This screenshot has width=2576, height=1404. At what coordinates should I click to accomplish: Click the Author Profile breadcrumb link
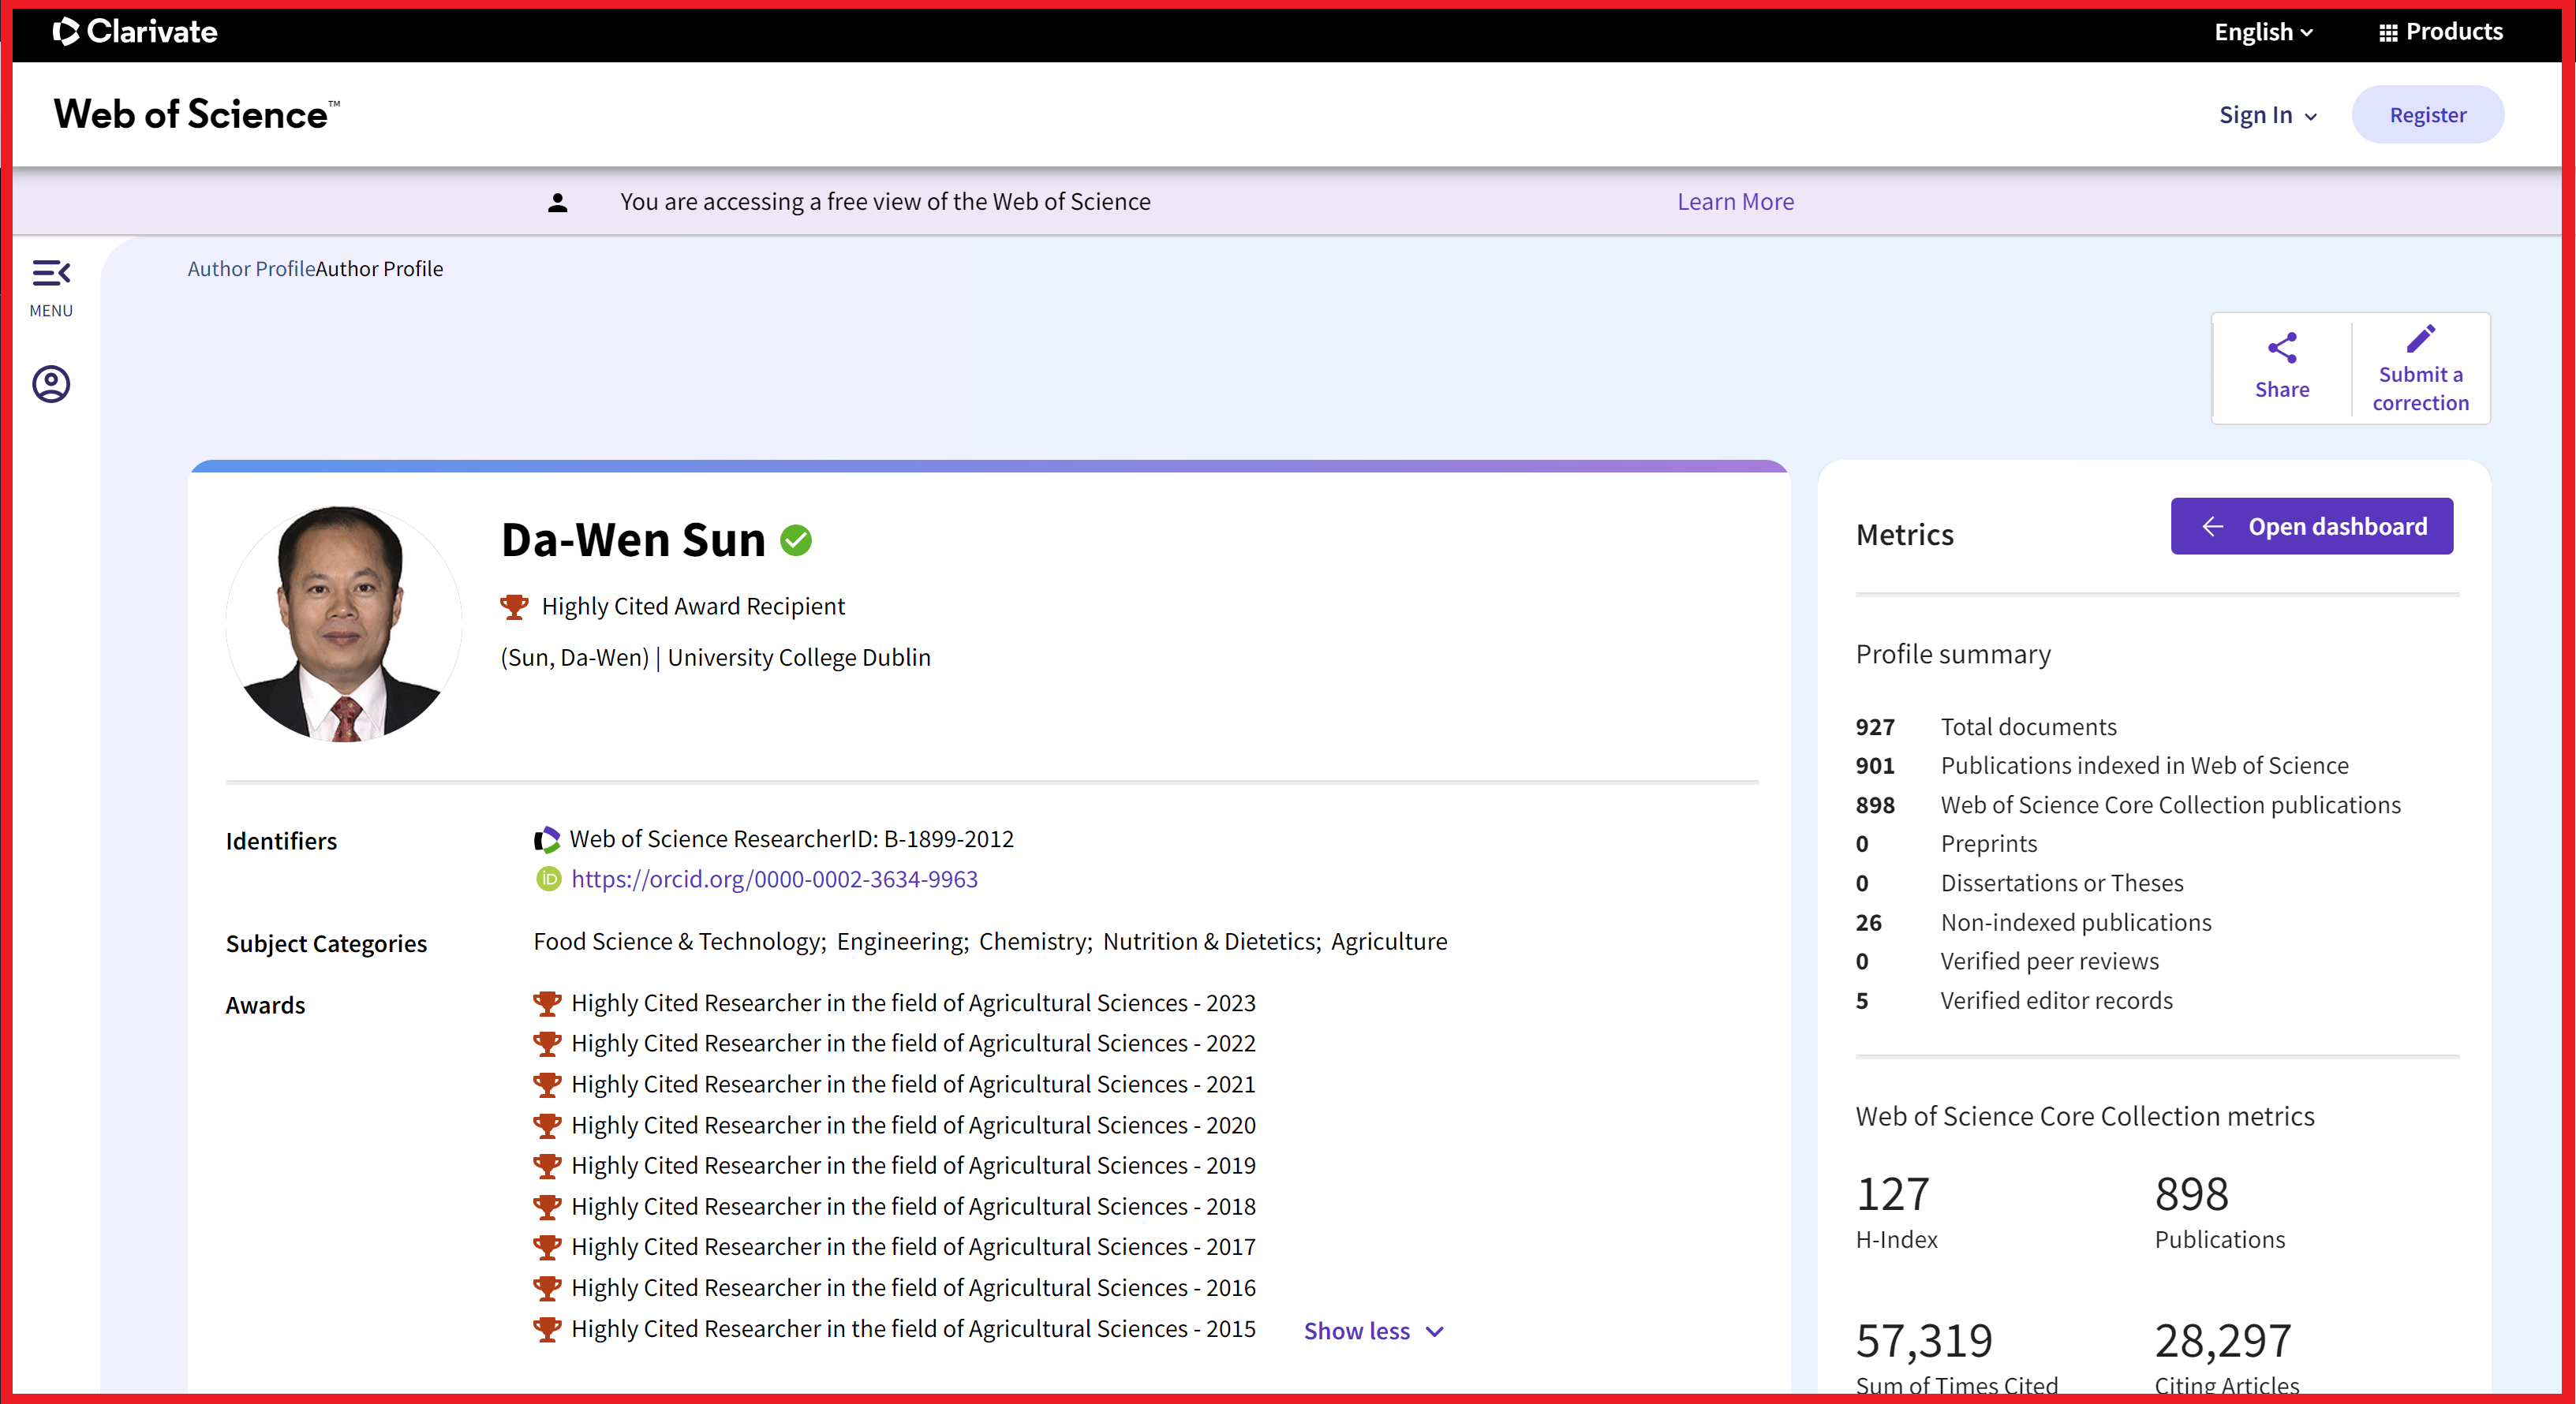251,268
